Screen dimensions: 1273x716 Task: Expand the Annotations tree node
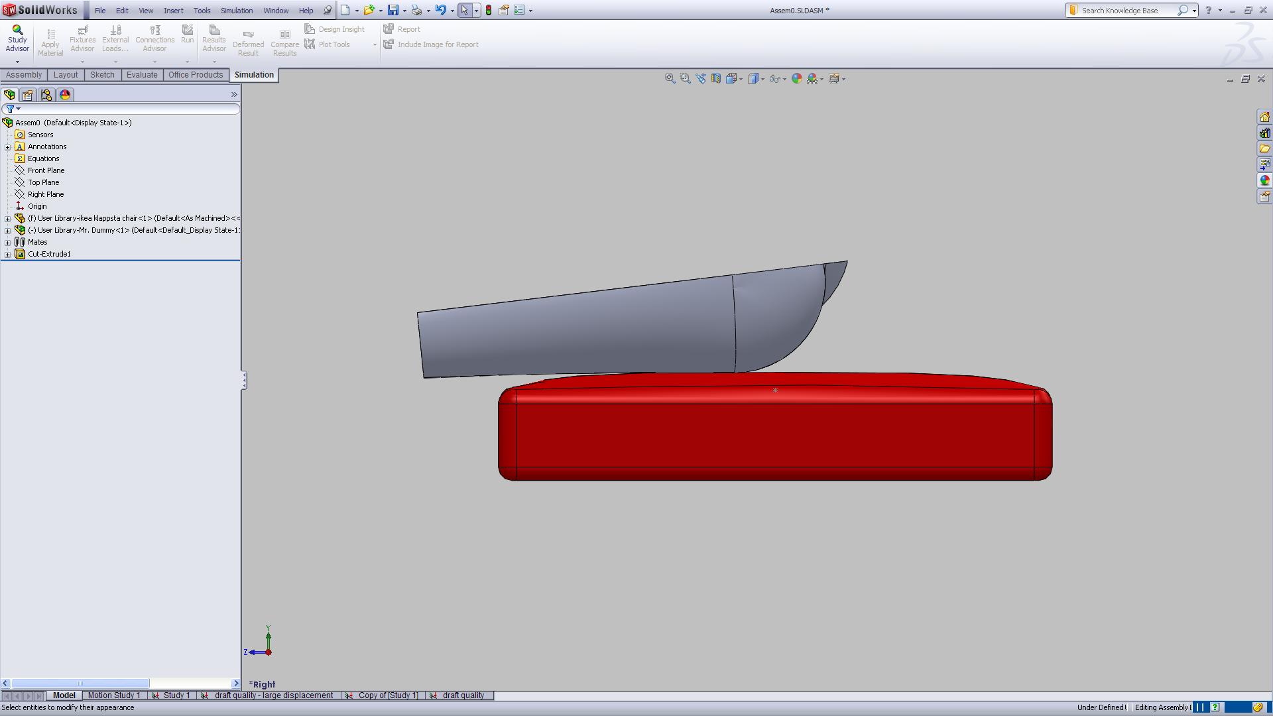pos(8,147)
